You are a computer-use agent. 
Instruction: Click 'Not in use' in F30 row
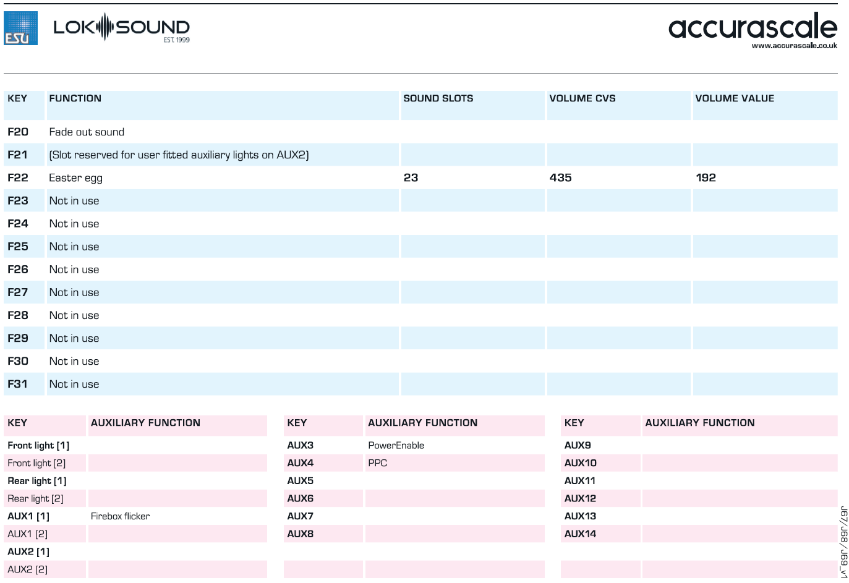[74, 360]
